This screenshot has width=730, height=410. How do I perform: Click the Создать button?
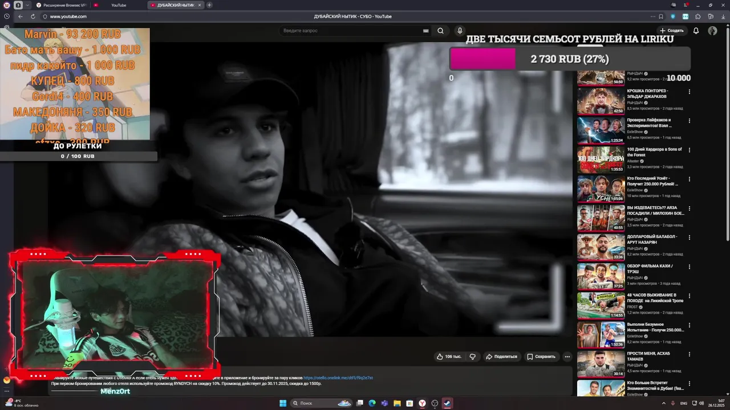click(671, 31)
